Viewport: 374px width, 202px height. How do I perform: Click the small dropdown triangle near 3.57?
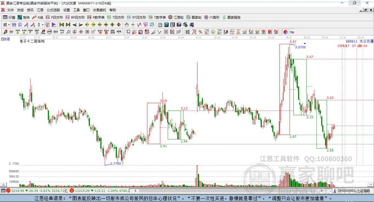pos(305,44)
